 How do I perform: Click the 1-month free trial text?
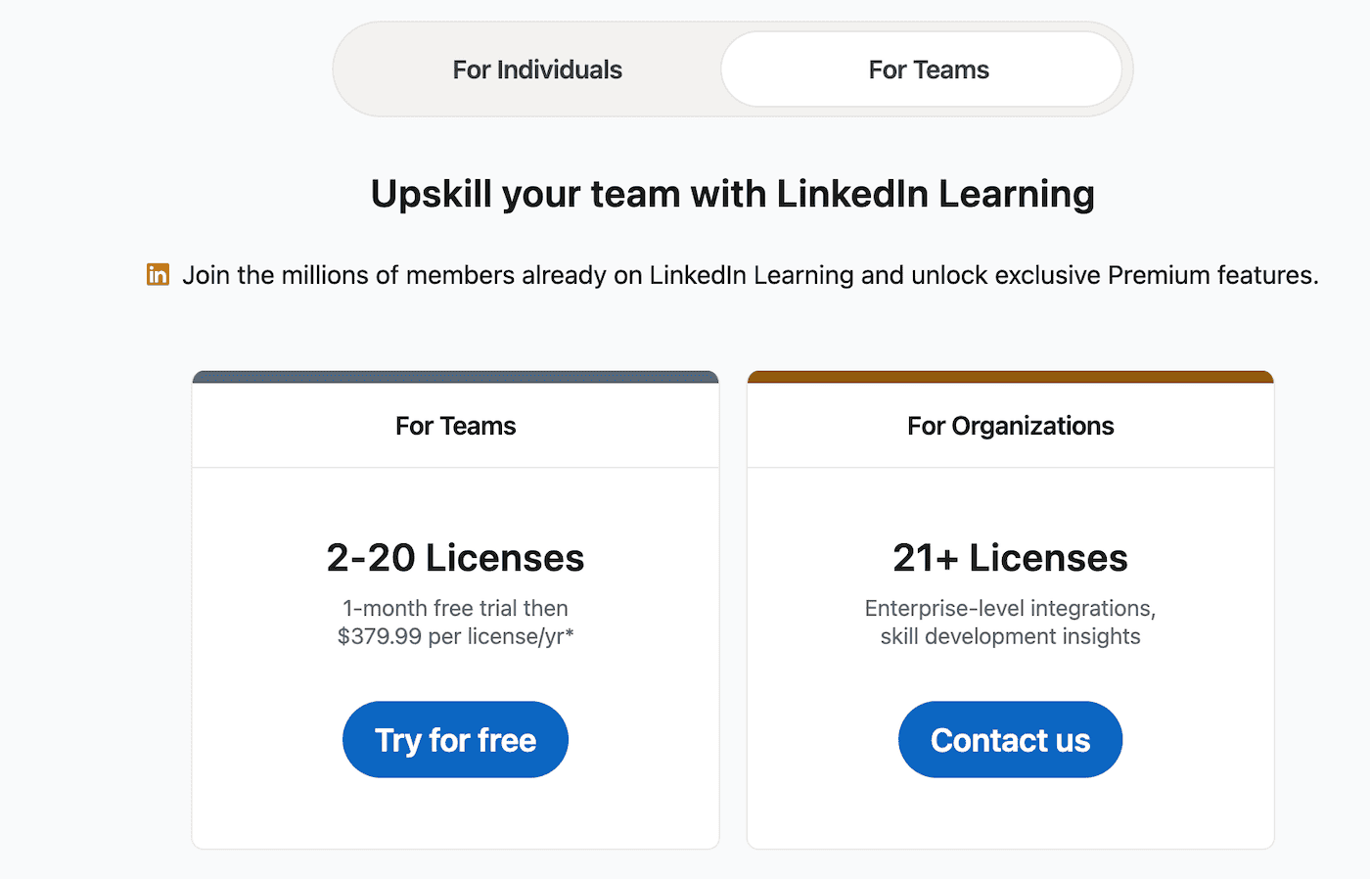(454, 608)
